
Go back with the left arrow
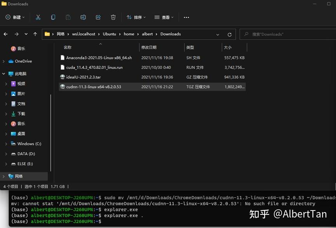point(6,34)
